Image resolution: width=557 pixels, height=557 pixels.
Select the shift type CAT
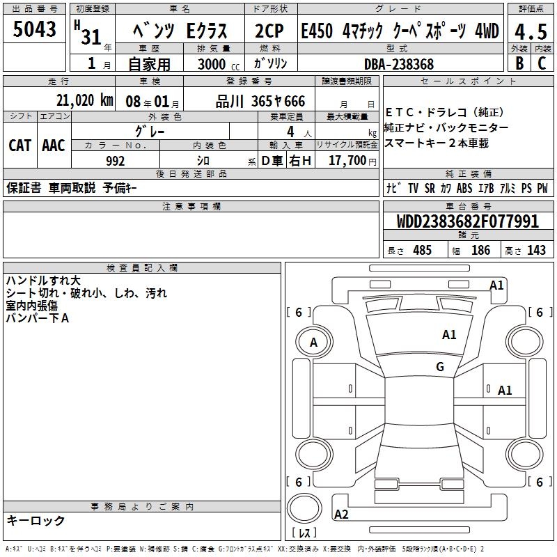(20, 146)
